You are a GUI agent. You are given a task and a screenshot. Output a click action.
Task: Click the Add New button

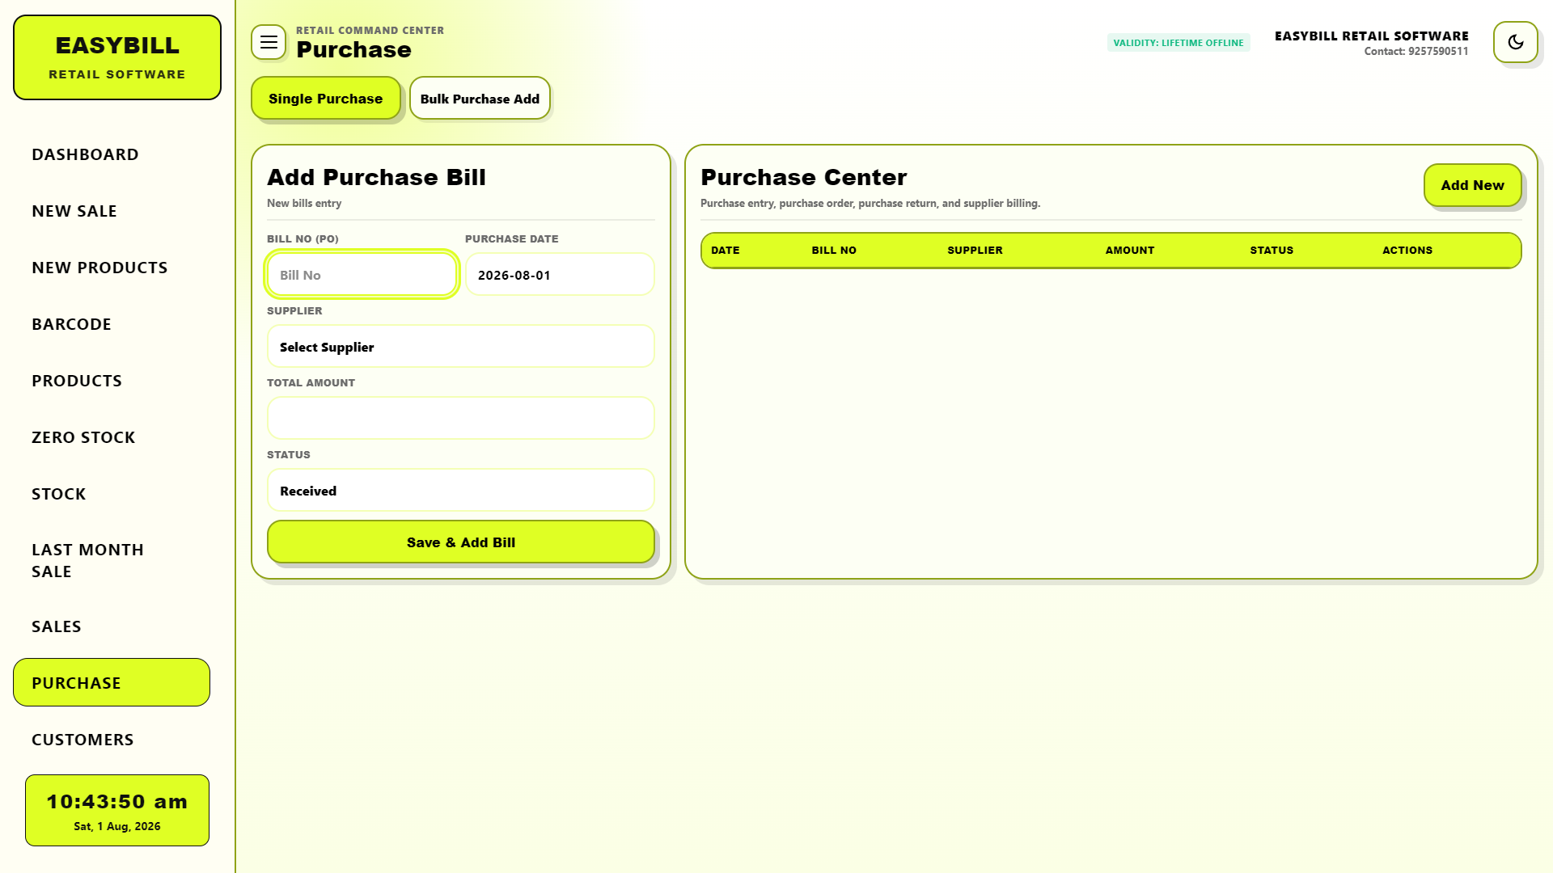[x=1472, y=185]
